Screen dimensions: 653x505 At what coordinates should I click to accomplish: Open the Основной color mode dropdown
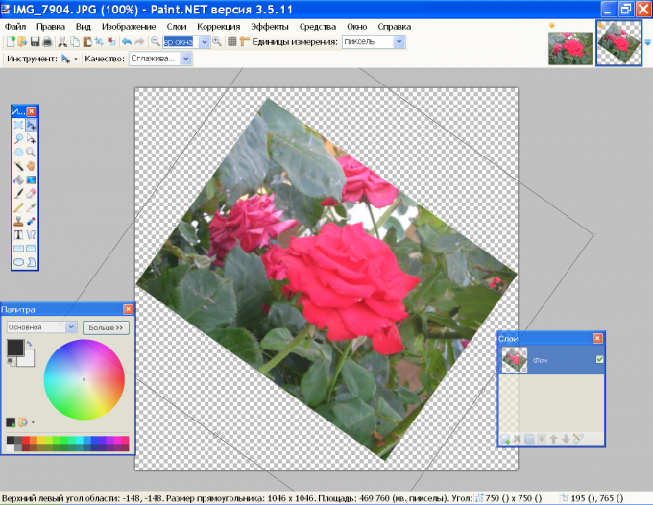click(x=71, y=327)
